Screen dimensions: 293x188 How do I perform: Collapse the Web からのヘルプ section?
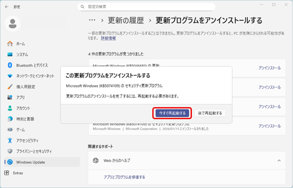click(x=279, y=160)
